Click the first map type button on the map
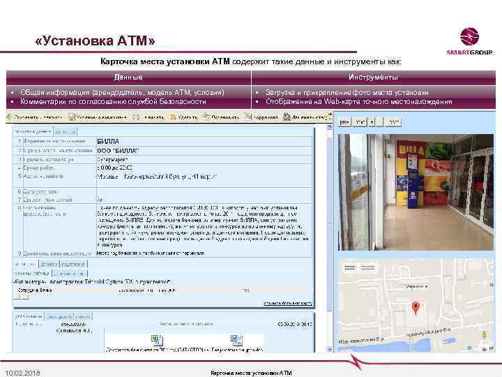This screenshot has width=502, height=377. click(x=349, y=267)
